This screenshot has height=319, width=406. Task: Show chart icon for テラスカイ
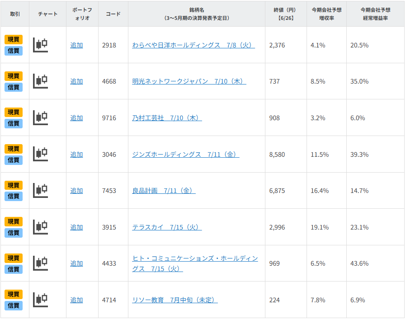click(x=41, y=227)
